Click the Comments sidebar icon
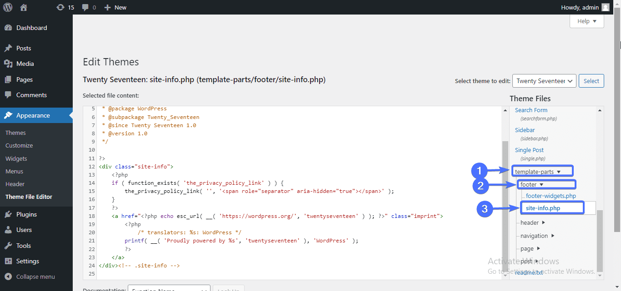 (8, 95)
